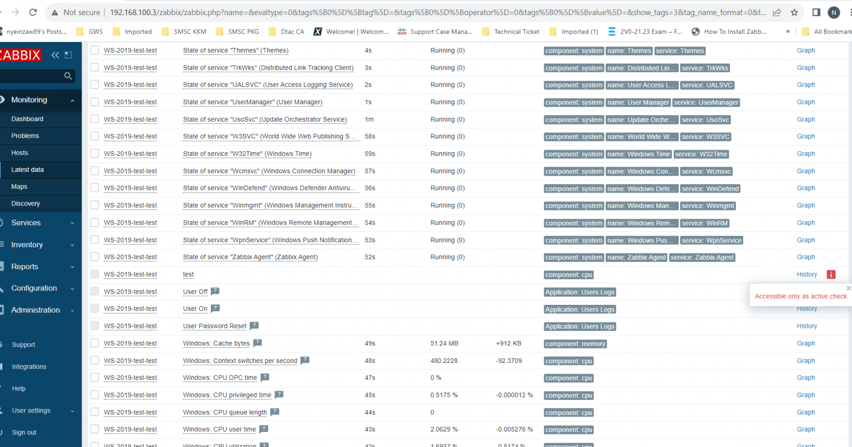Open Graph link for the W32Time service
Screen dimensions: 852x447
coord(806,154)
